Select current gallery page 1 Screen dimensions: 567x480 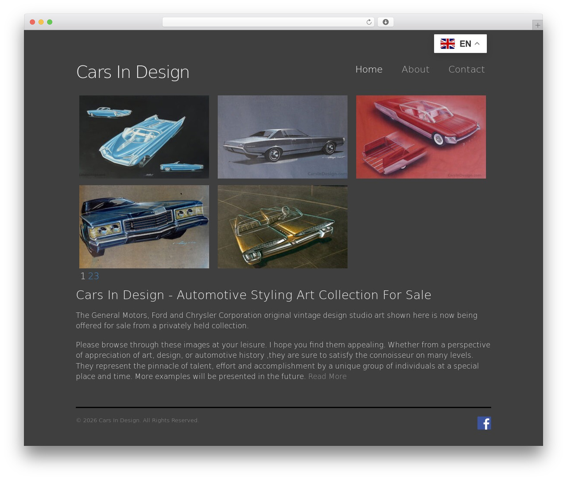[x=83, y=276]
